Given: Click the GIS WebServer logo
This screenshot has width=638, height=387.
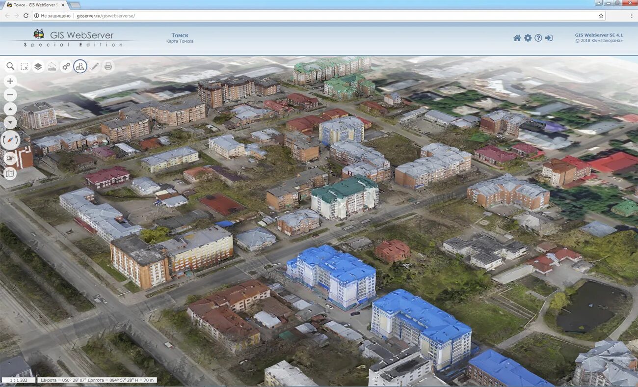Looking at the screenshot, I should click(74, 38).
